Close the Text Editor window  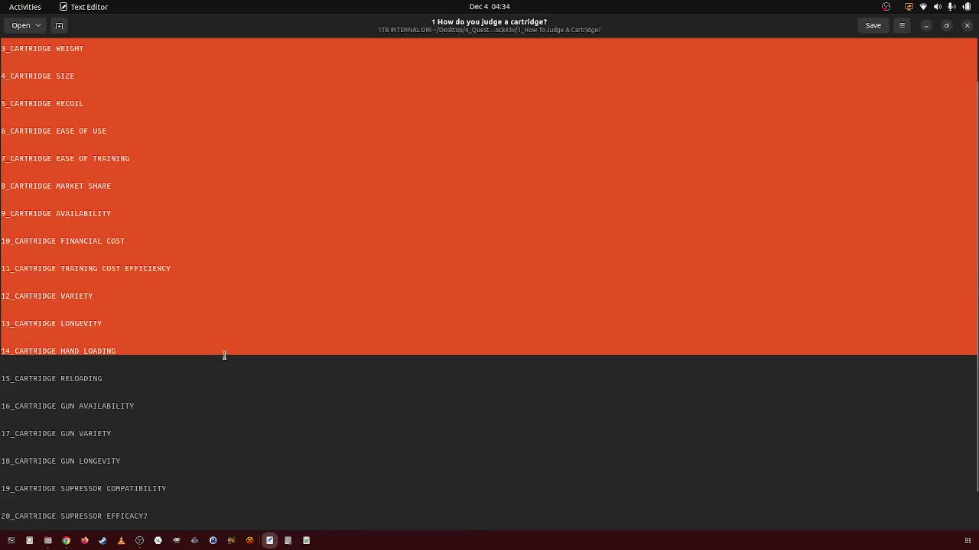(x=967, y=25)
